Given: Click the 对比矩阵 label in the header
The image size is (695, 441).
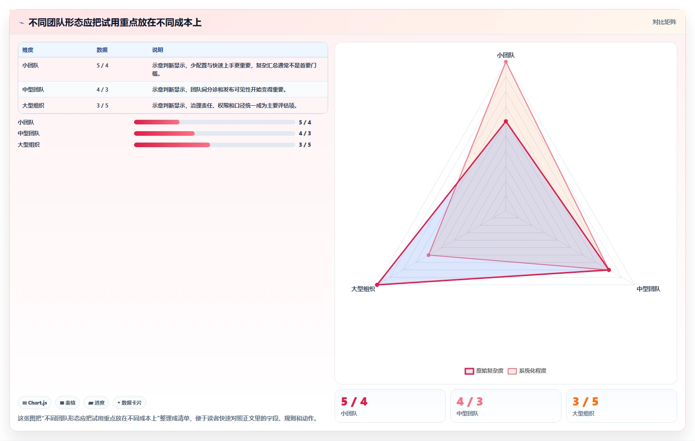Looking at the screenshot, I should 664,22.
